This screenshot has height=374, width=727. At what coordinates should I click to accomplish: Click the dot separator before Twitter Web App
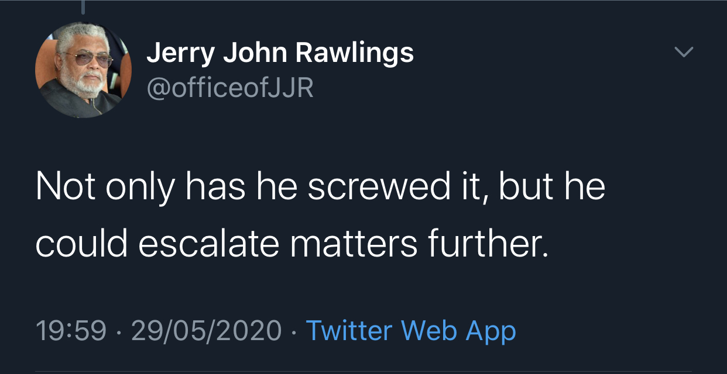pyautogui.click(x=294, y=331)
